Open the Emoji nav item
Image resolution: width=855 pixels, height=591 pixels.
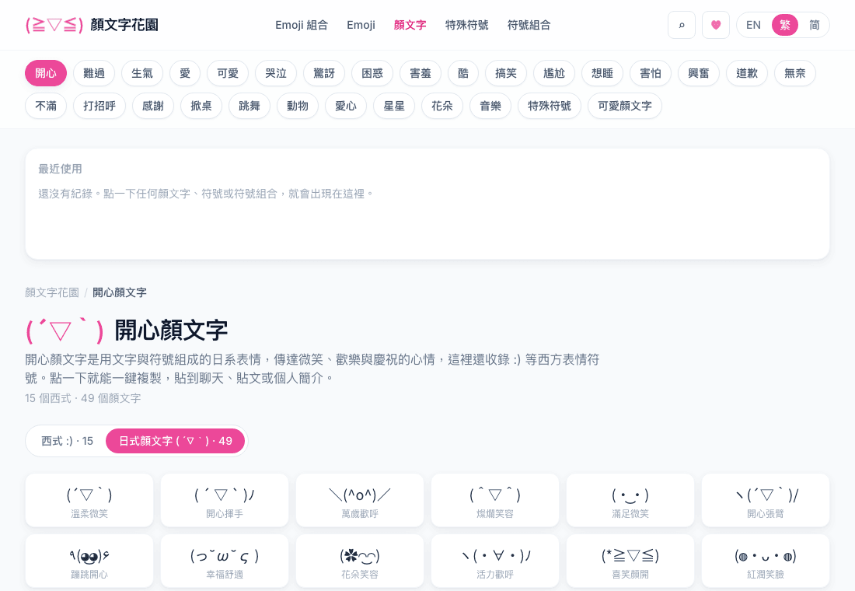tap(361, 25)
